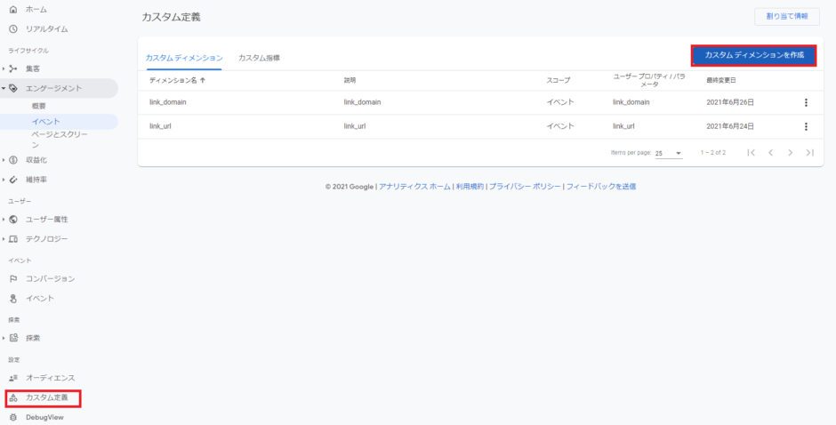Collapse the Engagement section
Screen dimensions: 836x425
coord(4,89)
